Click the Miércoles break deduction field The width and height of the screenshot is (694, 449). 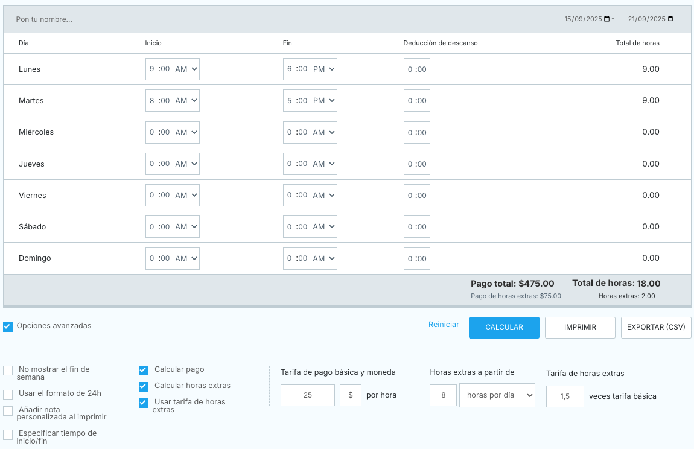416,132
